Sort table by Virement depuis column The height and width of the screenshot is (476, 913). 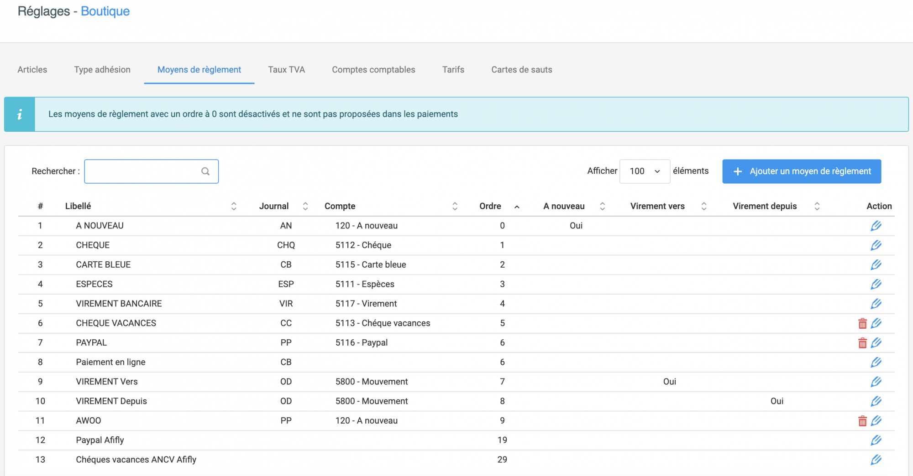(817, 206)
